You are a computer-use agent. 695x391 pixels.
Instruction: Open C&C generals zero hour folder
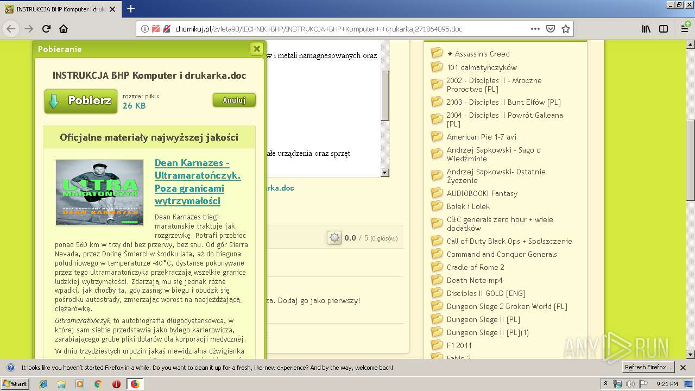tap(500, 224)
